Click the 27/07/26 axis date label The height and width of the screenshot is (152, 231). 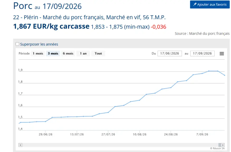click(x=108, y=134)
